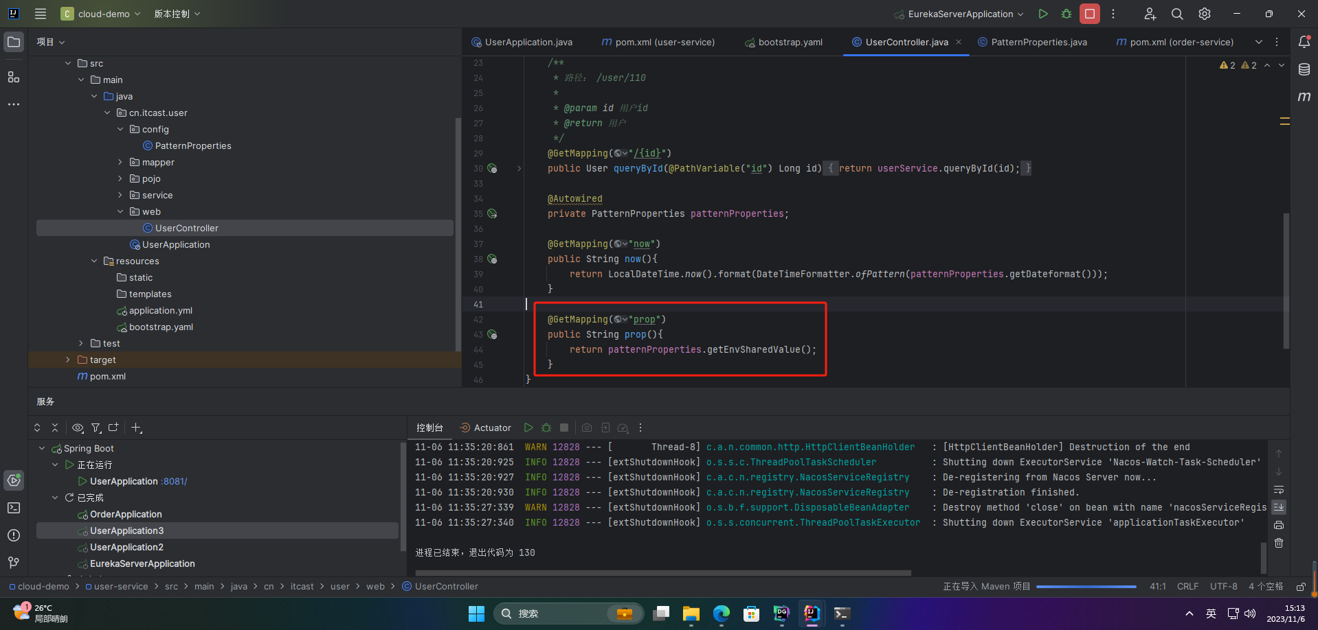Viewport: 1318px width, 630px height.
Task: Open the IDE settings gear
Action: coord(1205,14)
